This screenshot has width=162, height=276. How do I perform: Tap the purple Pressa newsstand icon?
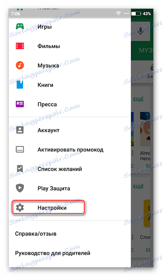pyautogui.click(x=20, y=104)
